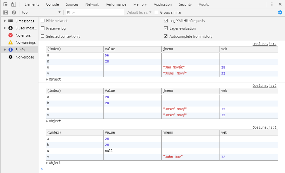Select the No errors filter
The width and height of the screenshot is (285, 173).
coord(23,35)
